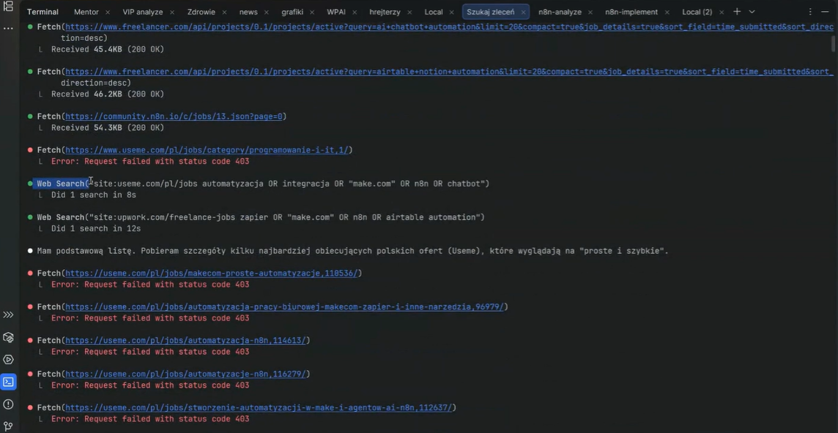Image resolution: width=838 pixels, height=433 pixels.
Task: Close the Szukaj zleceń tab
Action: click(523, 12)
